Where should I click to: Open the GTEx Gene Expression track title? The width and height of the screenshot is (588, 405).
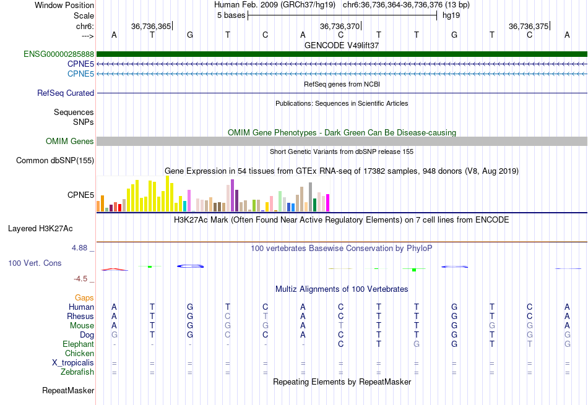(342, 171)
